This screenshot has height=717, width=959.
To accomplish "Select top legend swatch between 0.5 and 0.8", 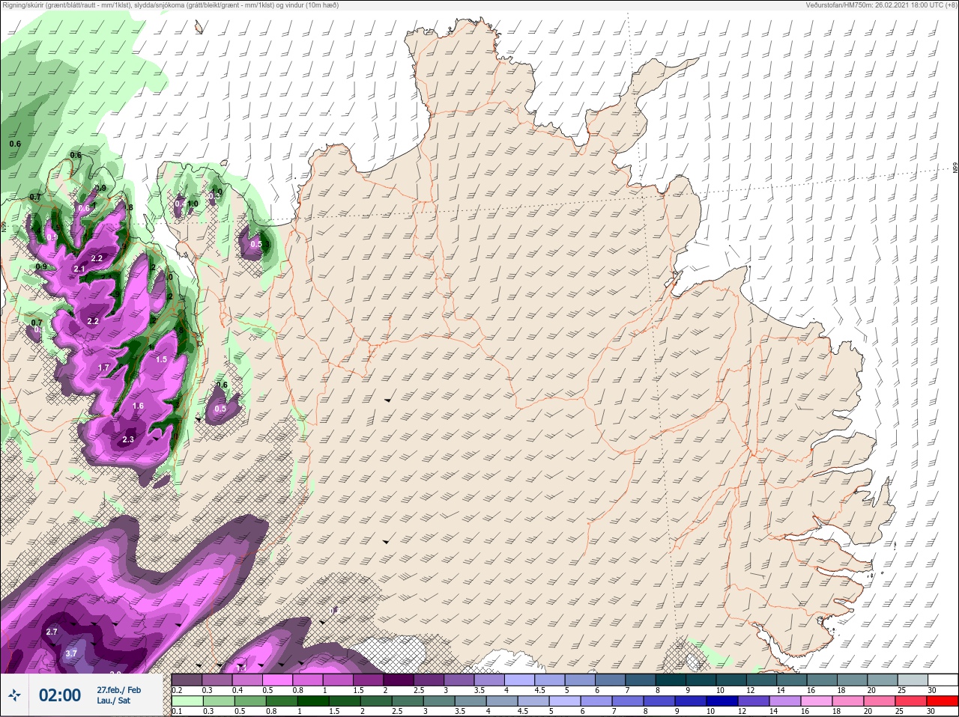I will (x=278, y=679).
